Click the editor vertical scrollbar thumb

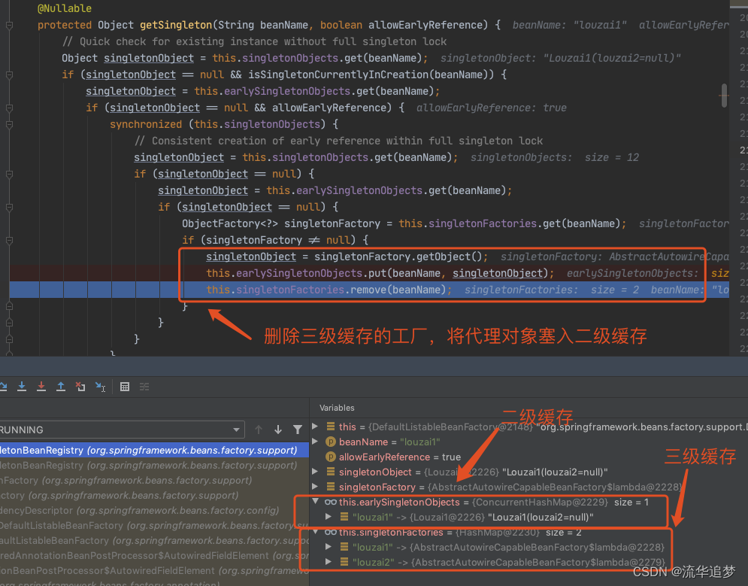coord(724,96)
